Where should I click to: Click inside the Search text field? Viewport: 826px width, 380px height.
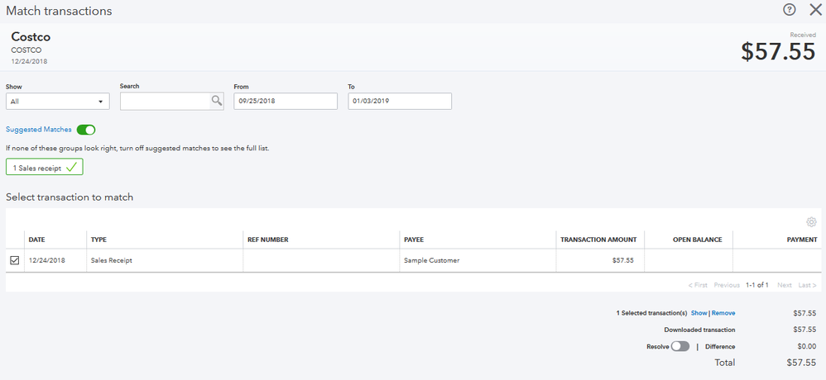point(165,102)
